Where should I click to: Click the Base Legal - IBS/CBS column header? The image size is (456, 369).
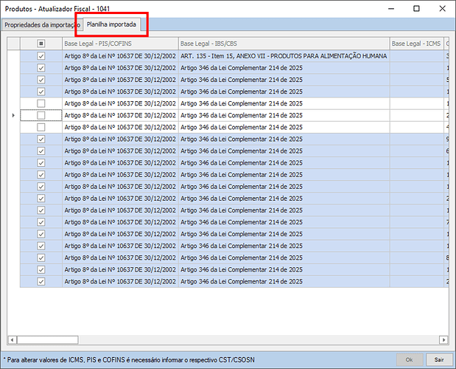tap(284, 44)
